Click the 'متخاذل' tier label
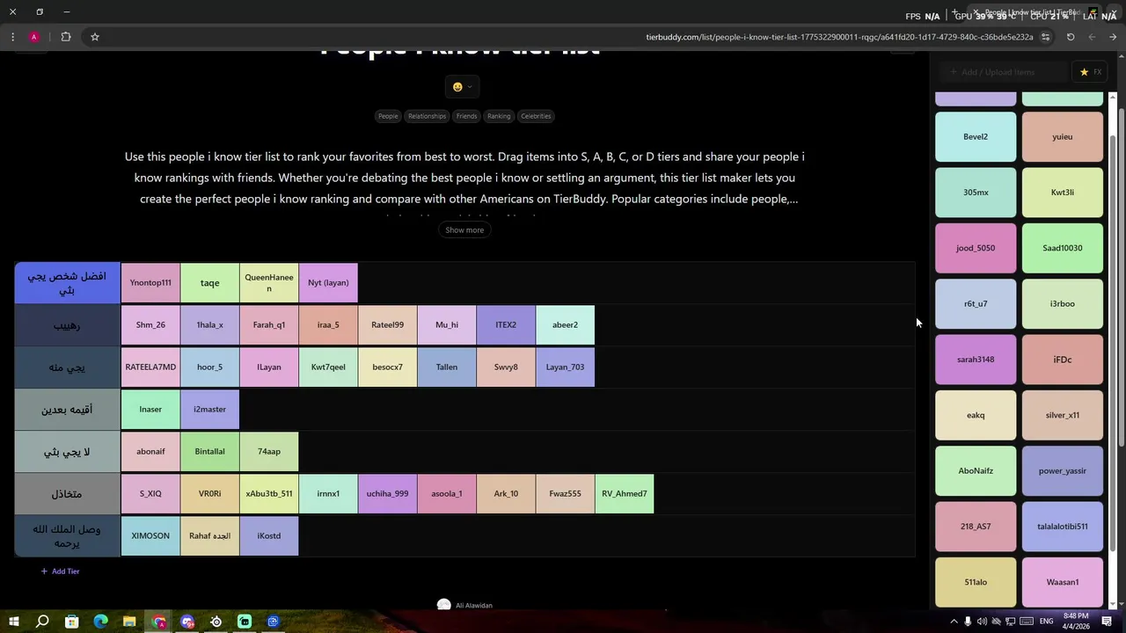Screen dimensions: 1126x633 [67, 494]
